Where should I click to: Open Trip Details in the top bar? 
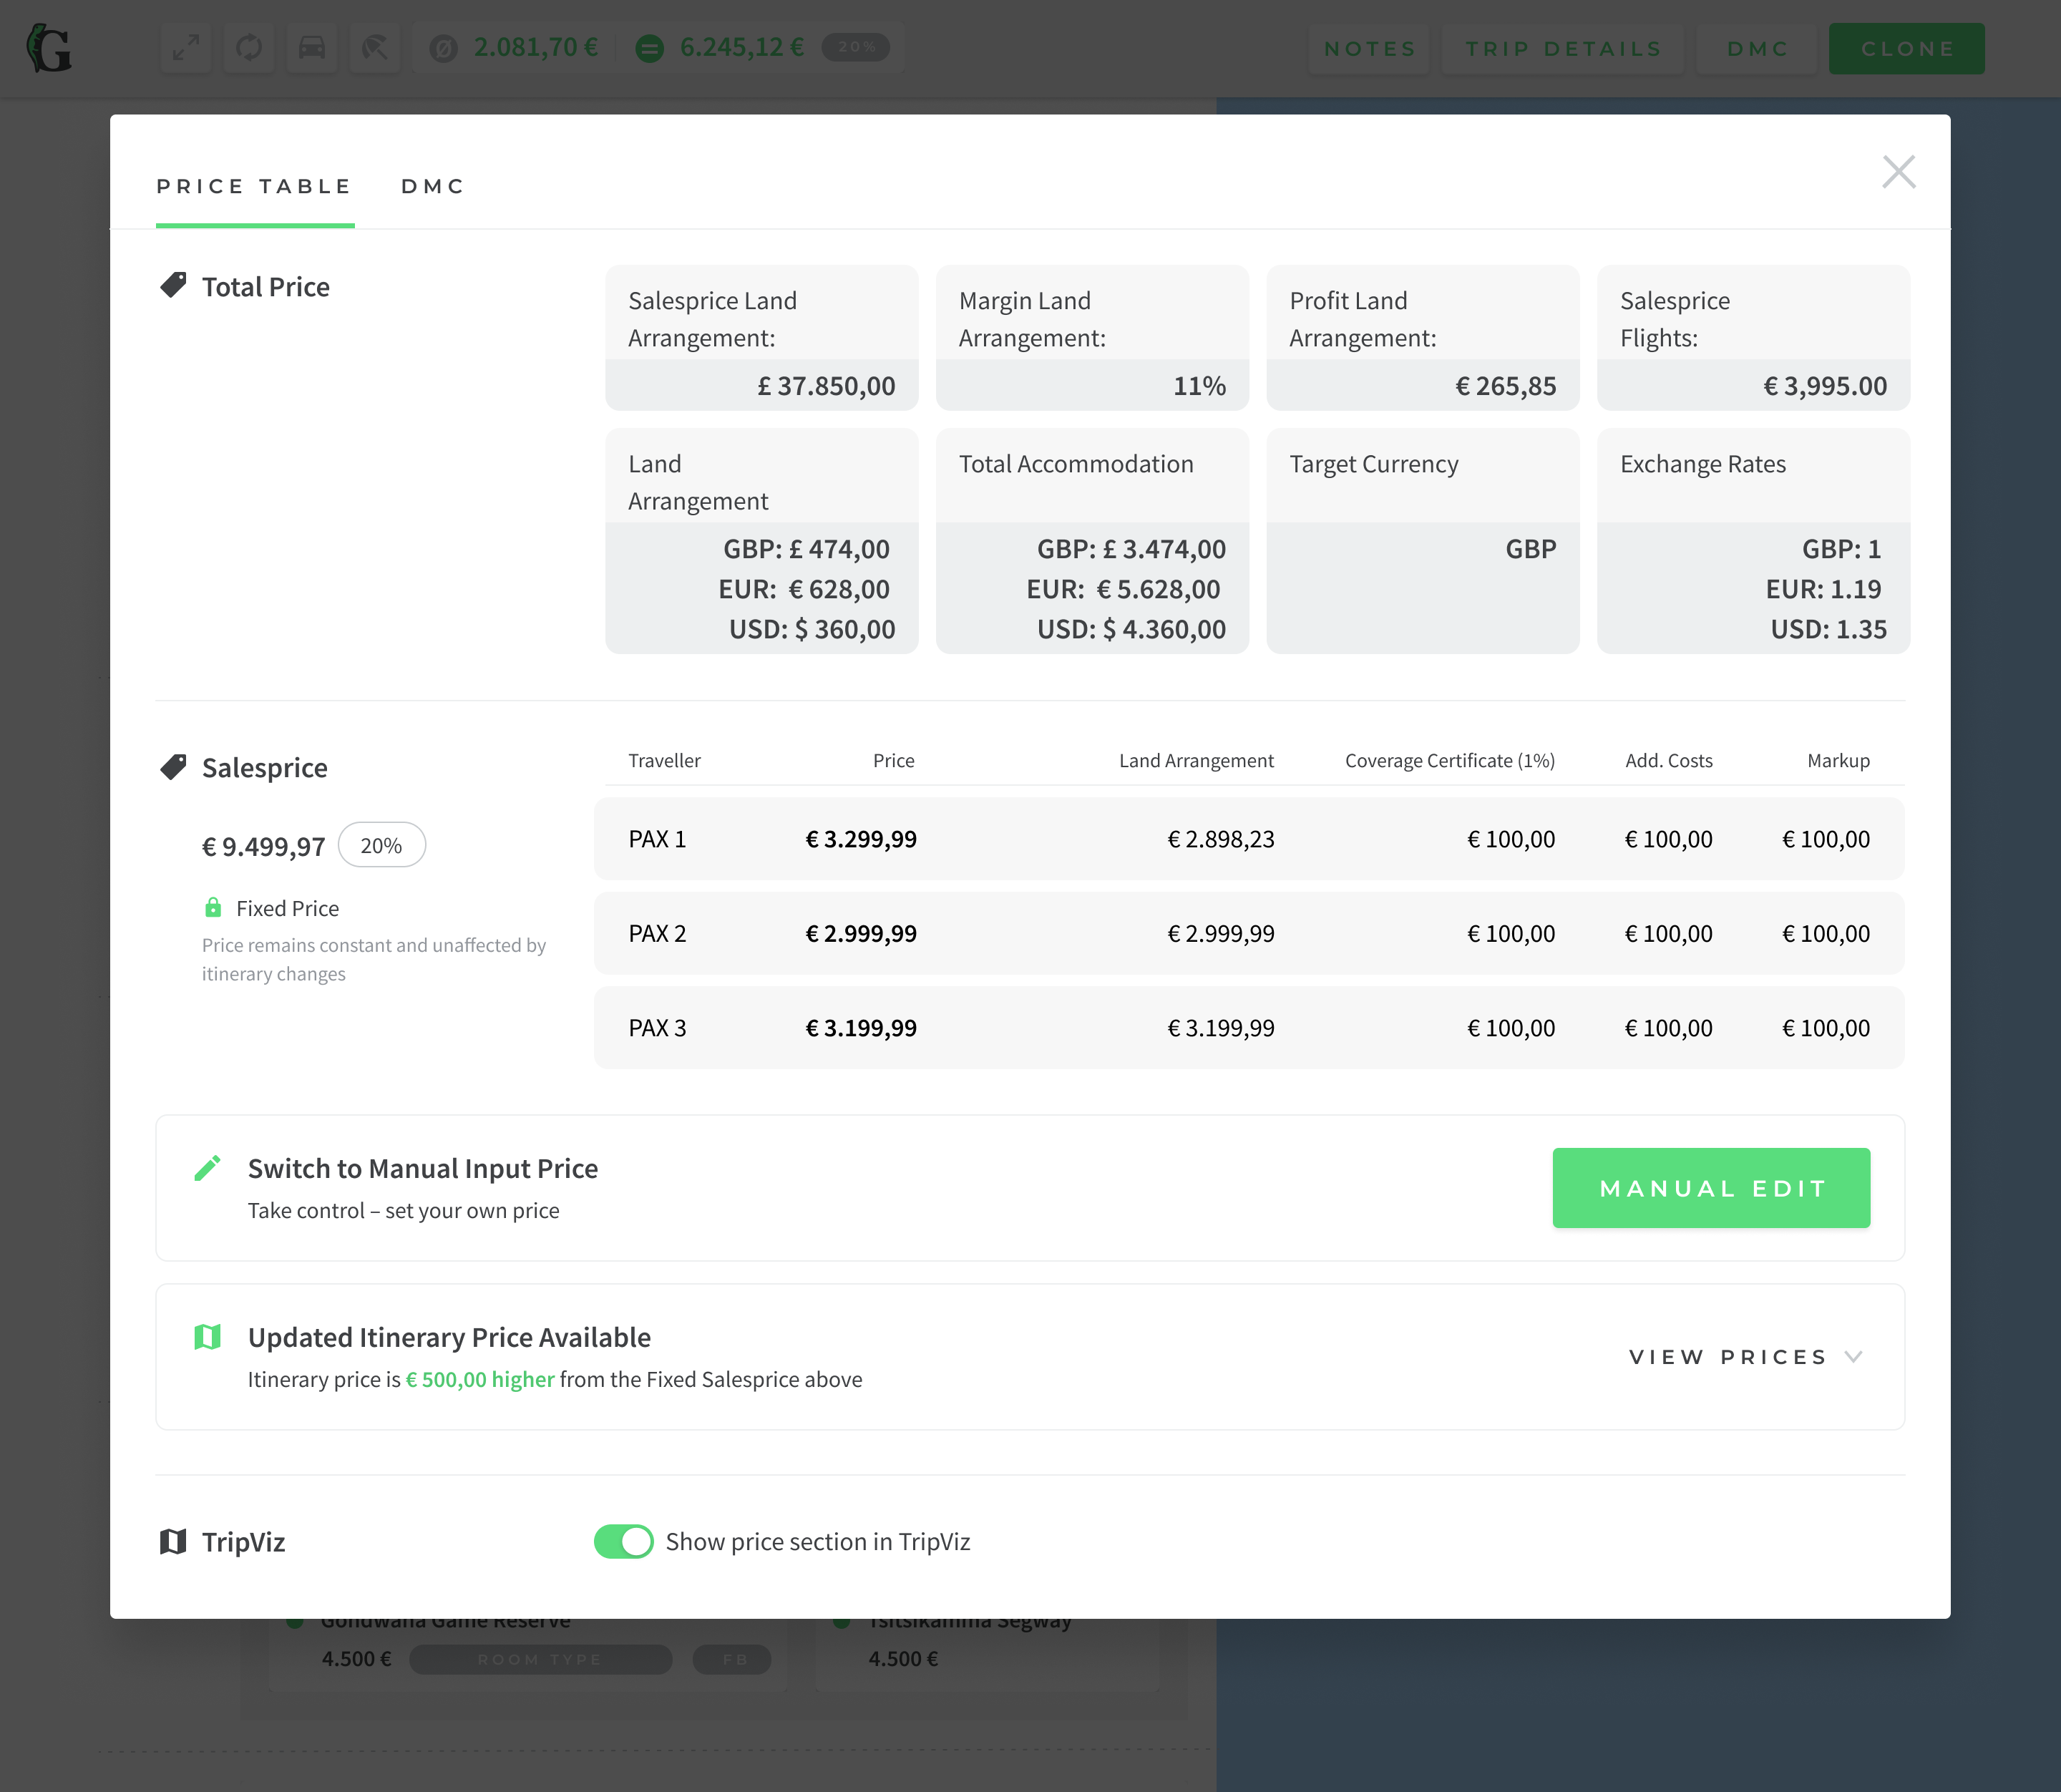(1563, 49)
